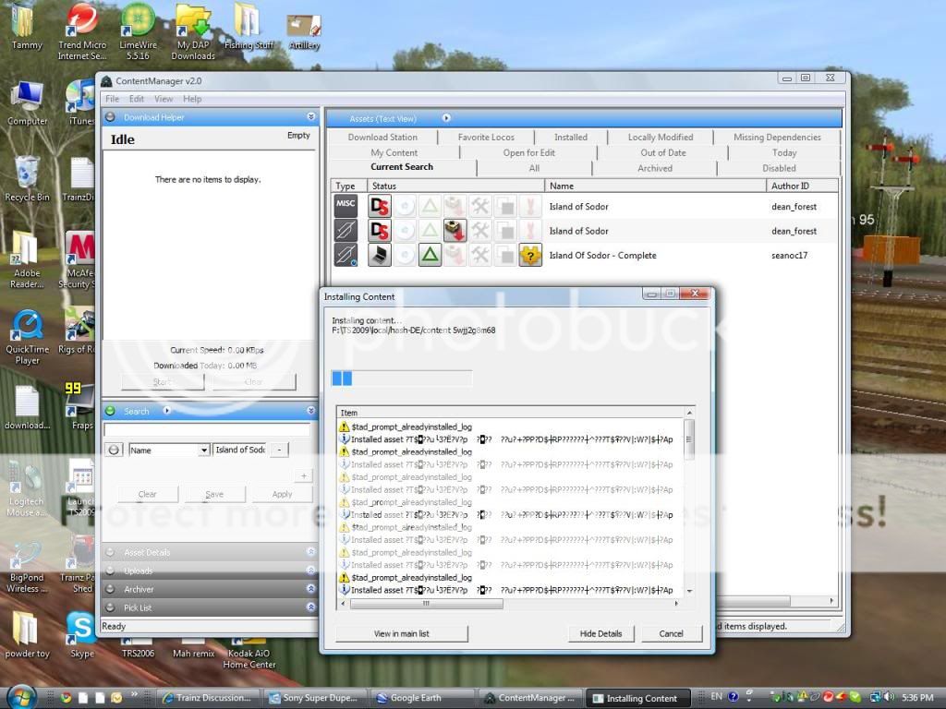Click the installation progress bar
Screen dimensions: 946x709
401,379
